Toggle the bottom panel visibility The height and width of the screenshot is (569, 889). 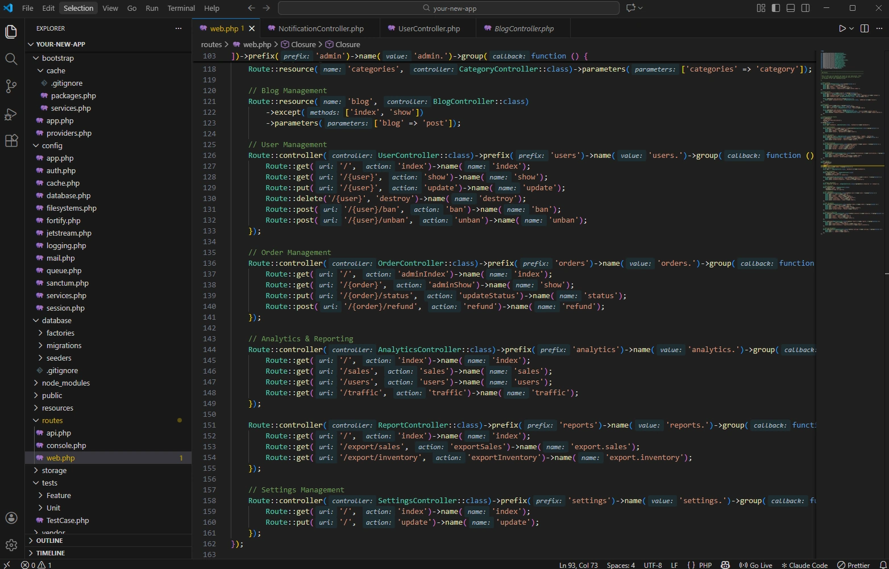790,8
